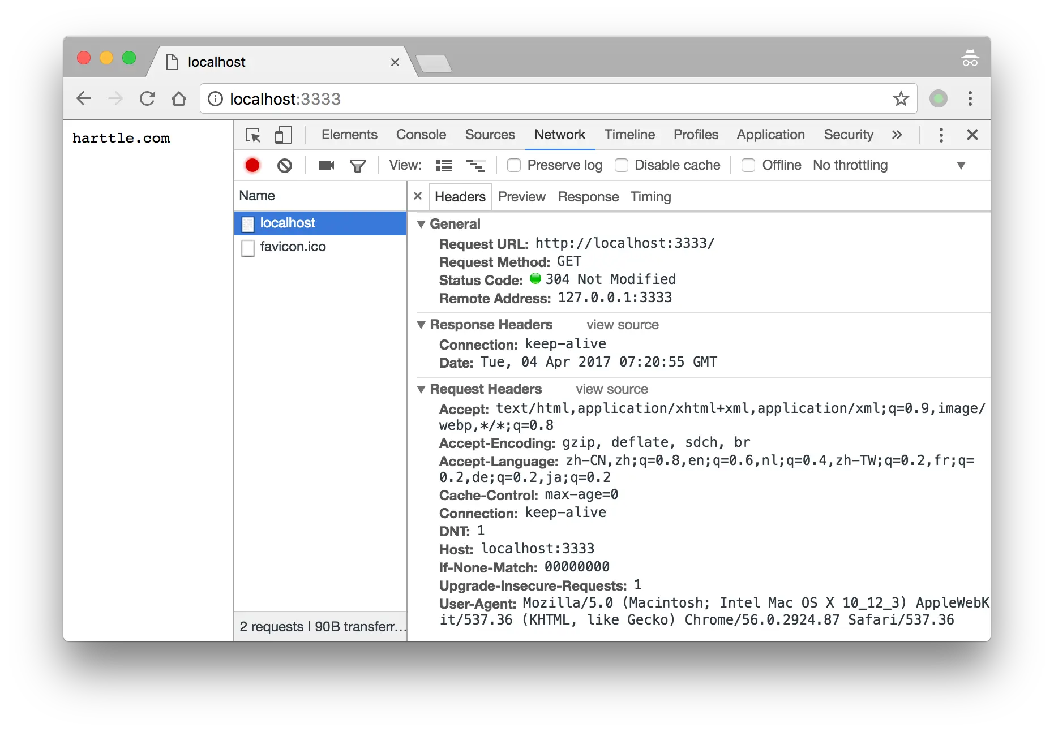Select the inspect element cursor tool
Viewport: 1054px width, 732px height.
253,135
